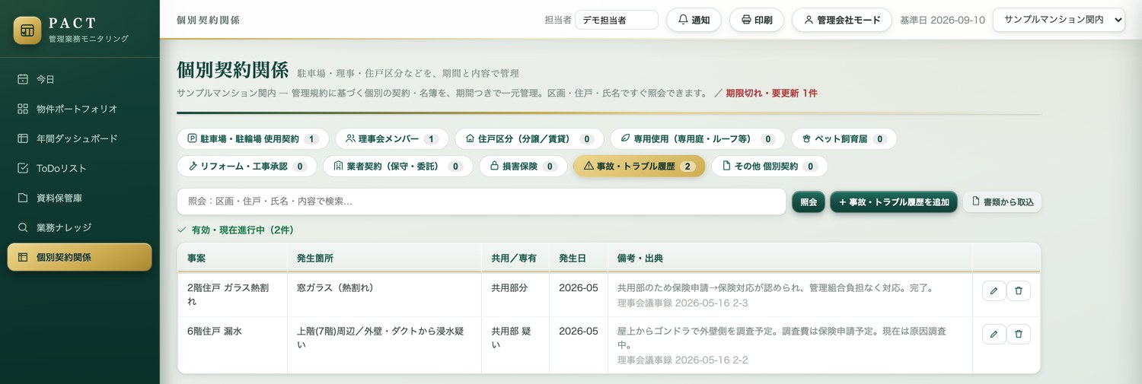1142x384 pixels.
Task: Select 個別契約関係 sidebar item
Action: point(79,257)
